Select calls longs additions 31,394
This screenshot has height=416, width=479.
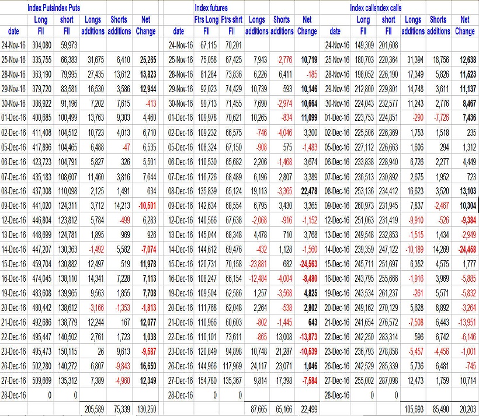click(x=415, y=60)
